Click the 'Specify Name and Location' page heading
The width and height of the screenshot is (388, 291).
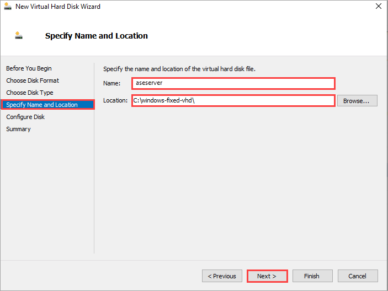click(97, 36)
